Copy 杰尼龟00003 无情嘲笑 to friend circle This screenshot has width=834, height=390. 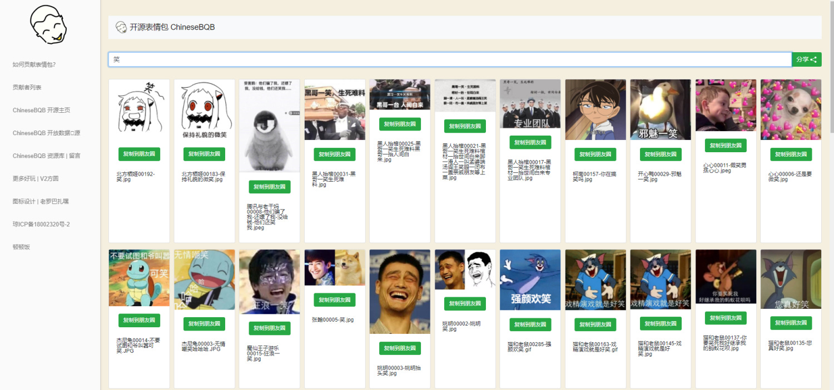(x=204, y=324)
